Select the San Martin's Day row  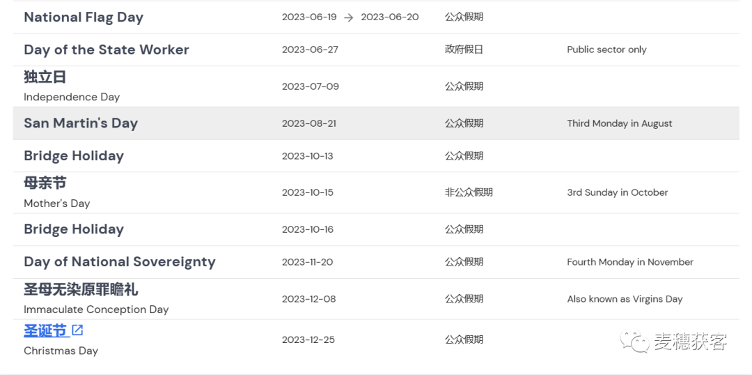[x=376, y=123]
